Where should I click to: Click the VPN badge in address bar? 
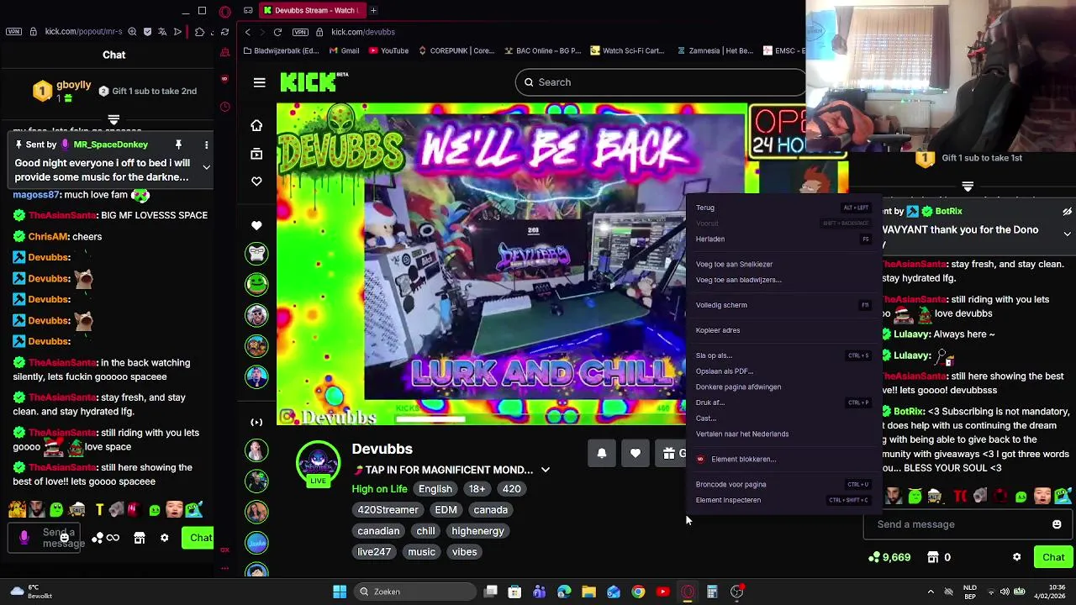pos(300,32)
